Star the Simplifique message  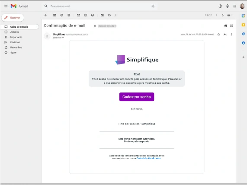218,34
